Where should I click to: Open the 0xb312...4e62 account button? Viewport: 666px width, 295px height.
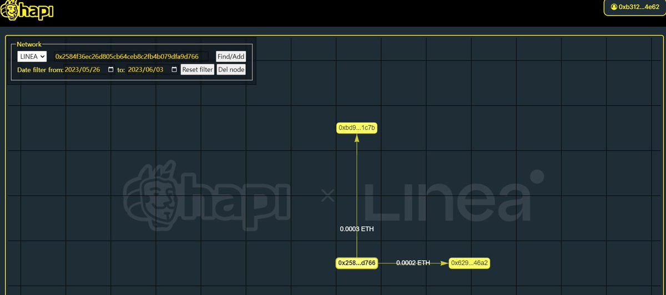coord(634,7)
